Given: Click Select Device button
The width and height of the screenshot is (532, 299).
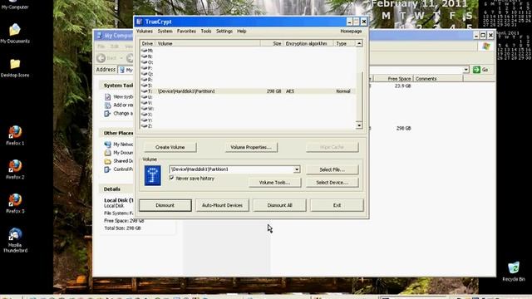Looking at the screenshot, I should point(332,183).
